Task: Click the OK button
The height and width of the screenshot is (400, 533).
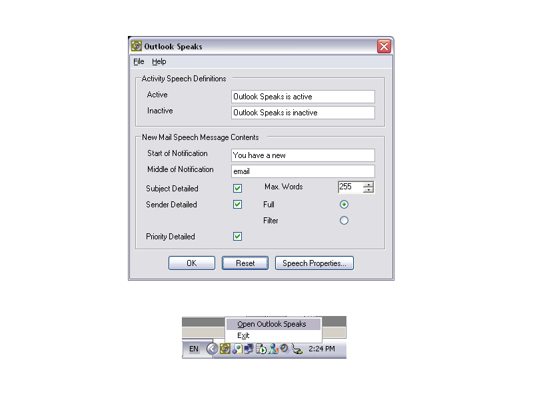Action: [192, 263]
